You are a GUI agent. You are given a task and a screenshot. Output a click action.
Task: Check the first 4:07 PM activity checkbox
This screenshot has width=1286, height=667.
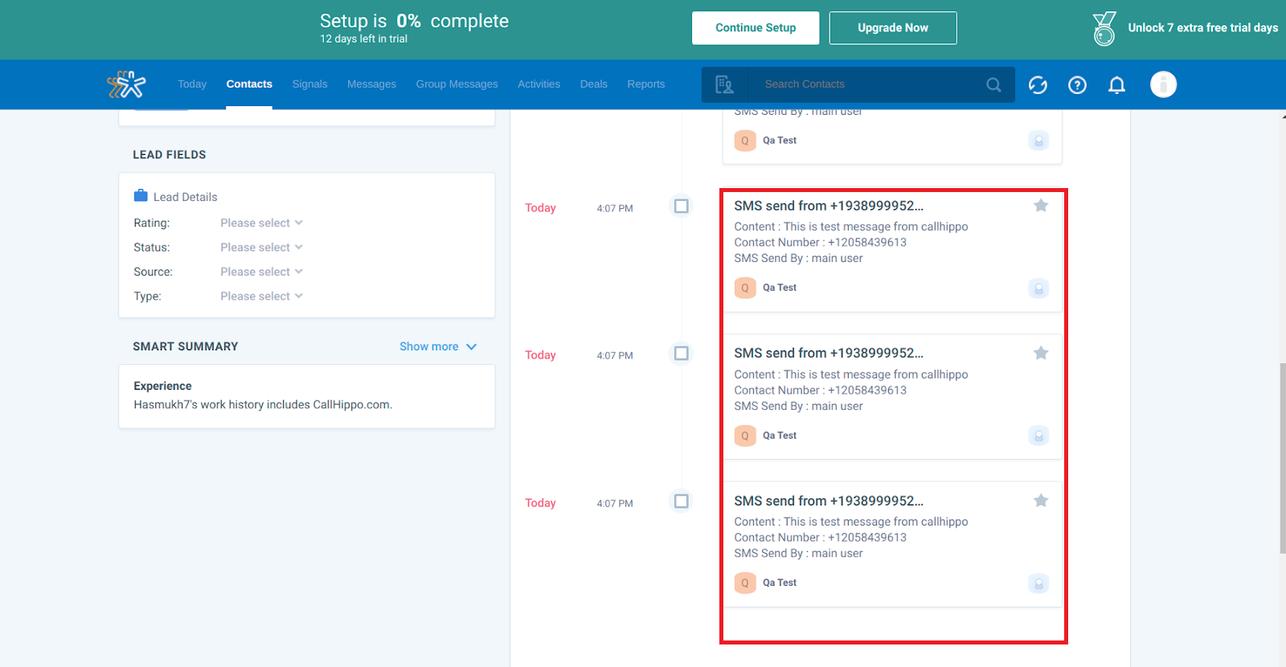click(x=682, y=207)
